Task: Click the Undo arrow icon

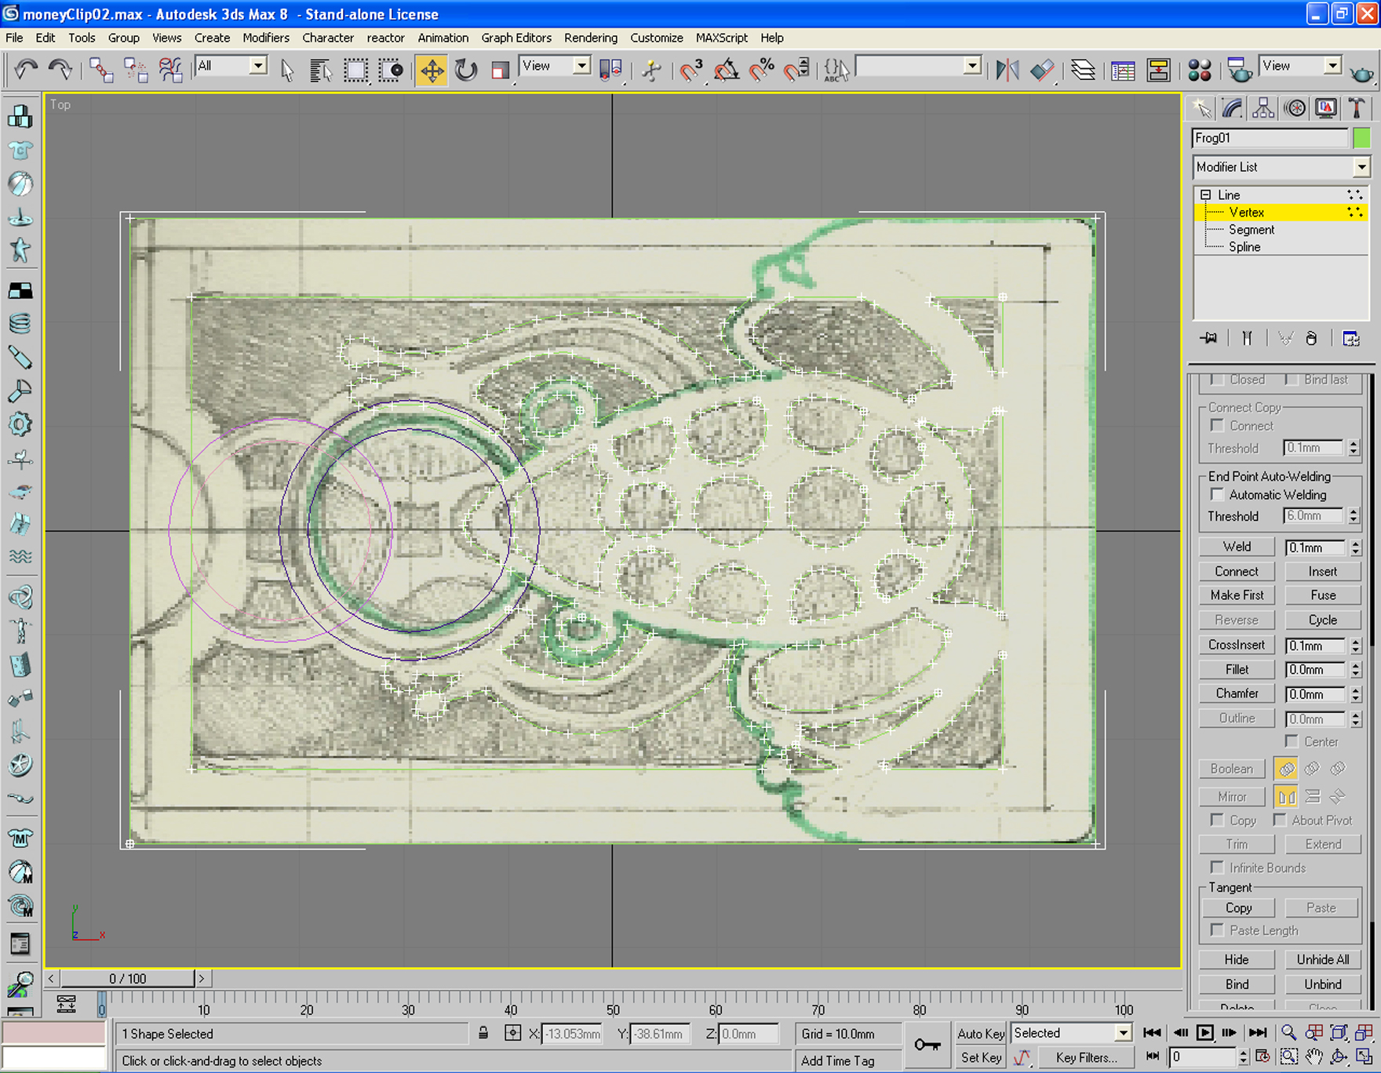Action: (x=26, y=71)
